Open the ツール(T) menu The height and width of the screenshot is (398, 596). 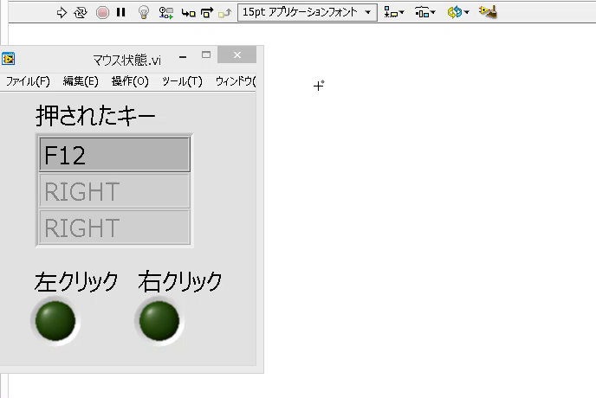[182, 81]
